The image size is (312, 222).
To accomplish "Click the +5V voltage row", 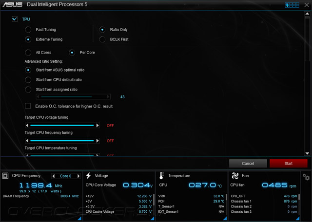I will tap(118, 202).
